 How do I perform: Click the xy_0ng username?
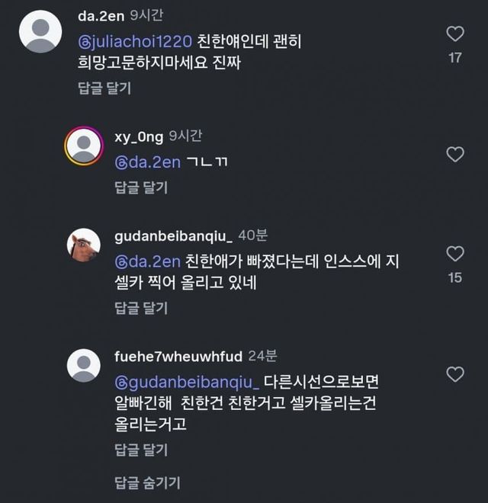[139, 136]
